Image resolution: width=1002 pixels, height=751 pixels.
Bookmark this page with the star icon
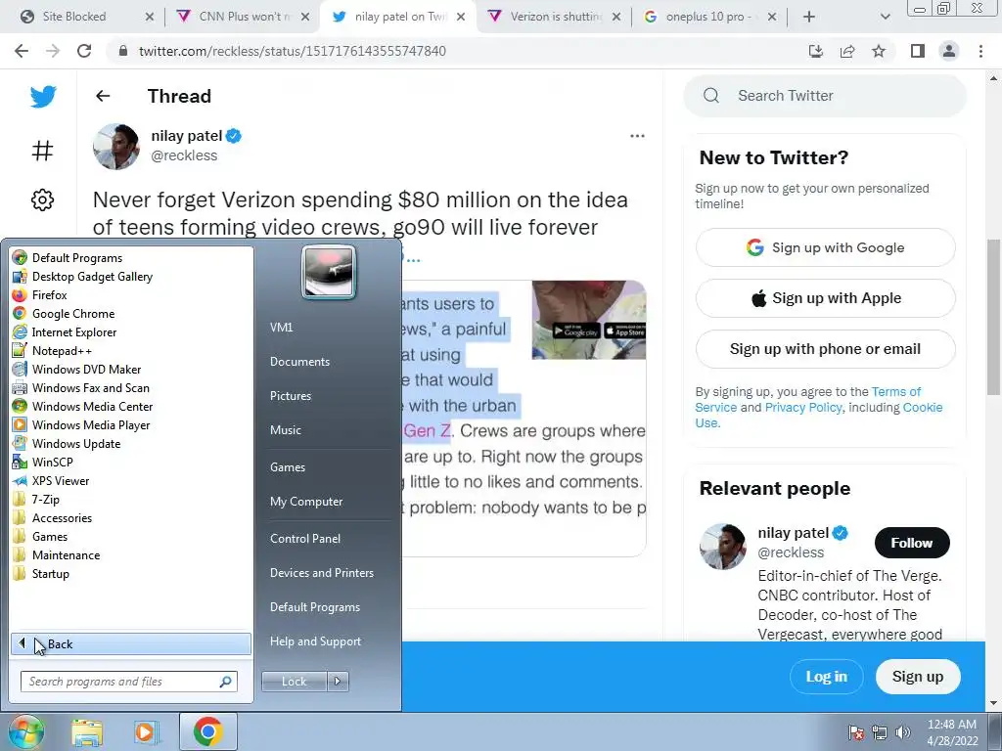879,51
